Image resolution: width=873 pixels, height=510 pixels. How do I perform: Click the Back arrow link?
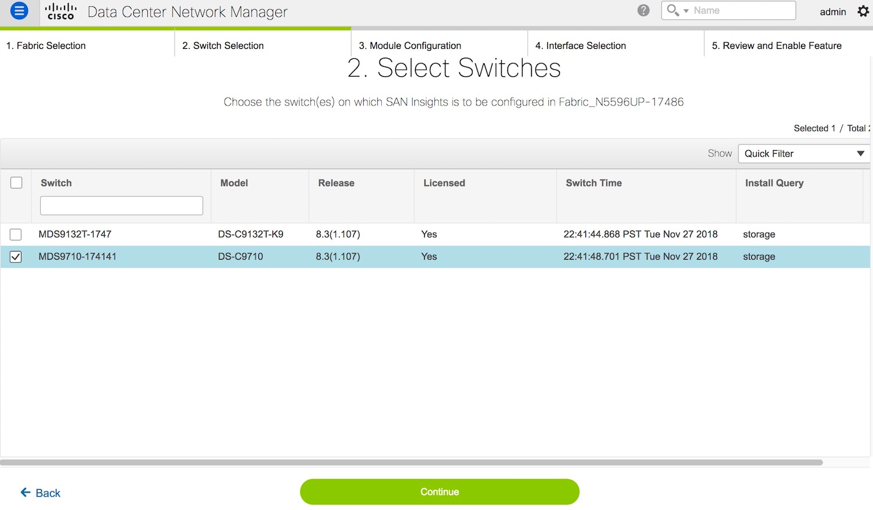point(41,493)
